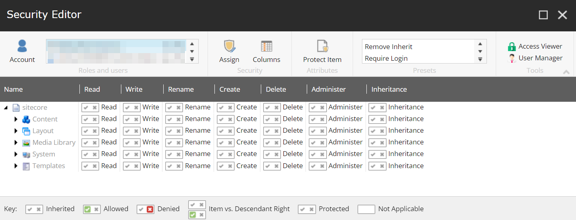Click the Read column header

click(92, 89)
